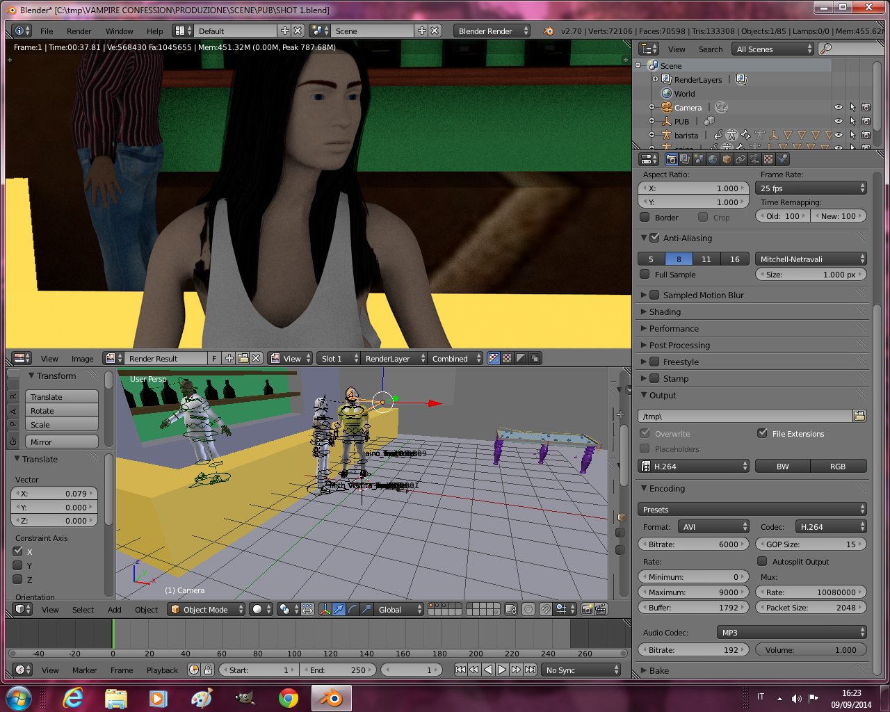Enable Z constraint axis checkbox
This screenshot has width=890, height=712.
[x=18, y=579]
